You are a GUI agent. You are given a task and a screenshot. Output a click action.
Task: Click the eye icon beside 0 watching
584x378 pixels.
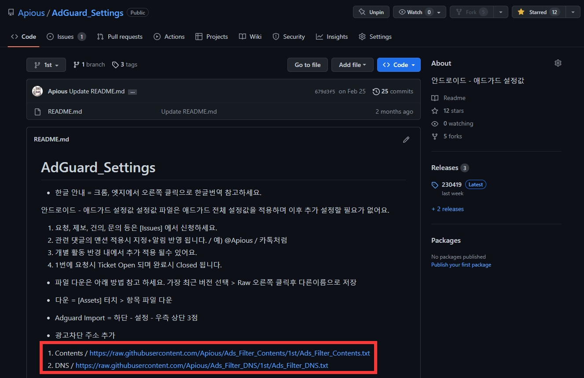[435, 123]
